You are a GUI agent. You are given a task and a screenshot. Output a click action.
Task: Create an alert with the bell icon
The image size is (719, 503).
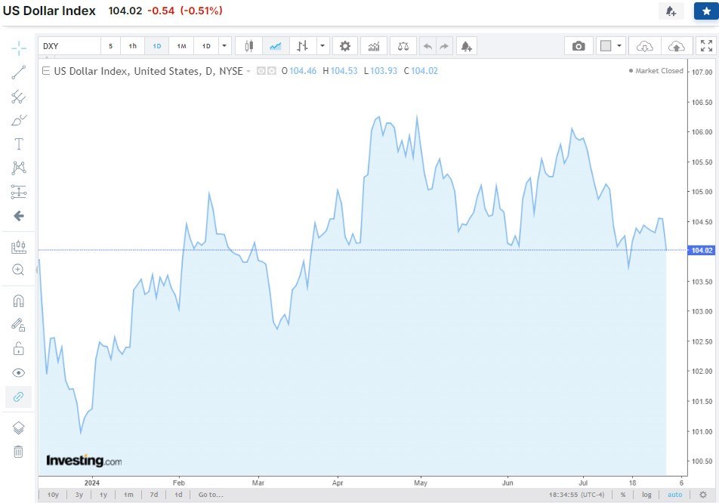pos(466,45)
